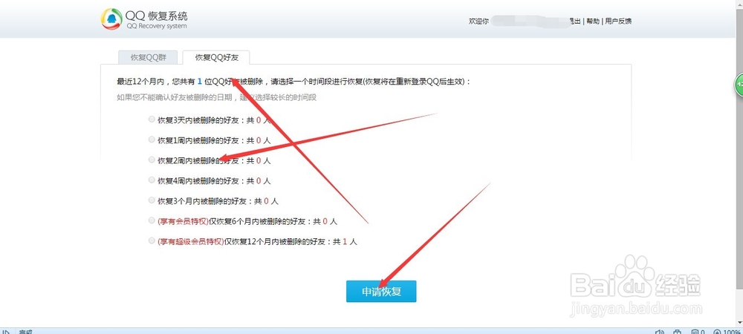Pick the 仅恢复6个月内 radio button
Viewport: 743px width, 334px height.
coord(152,220)
